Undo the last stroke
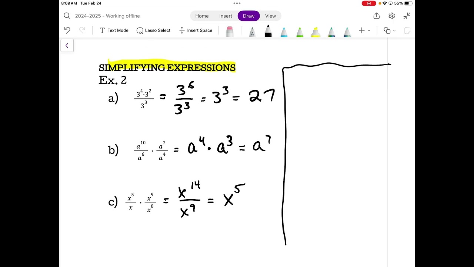Viewport: 474px width, 267px height. [x=67, y=30]
